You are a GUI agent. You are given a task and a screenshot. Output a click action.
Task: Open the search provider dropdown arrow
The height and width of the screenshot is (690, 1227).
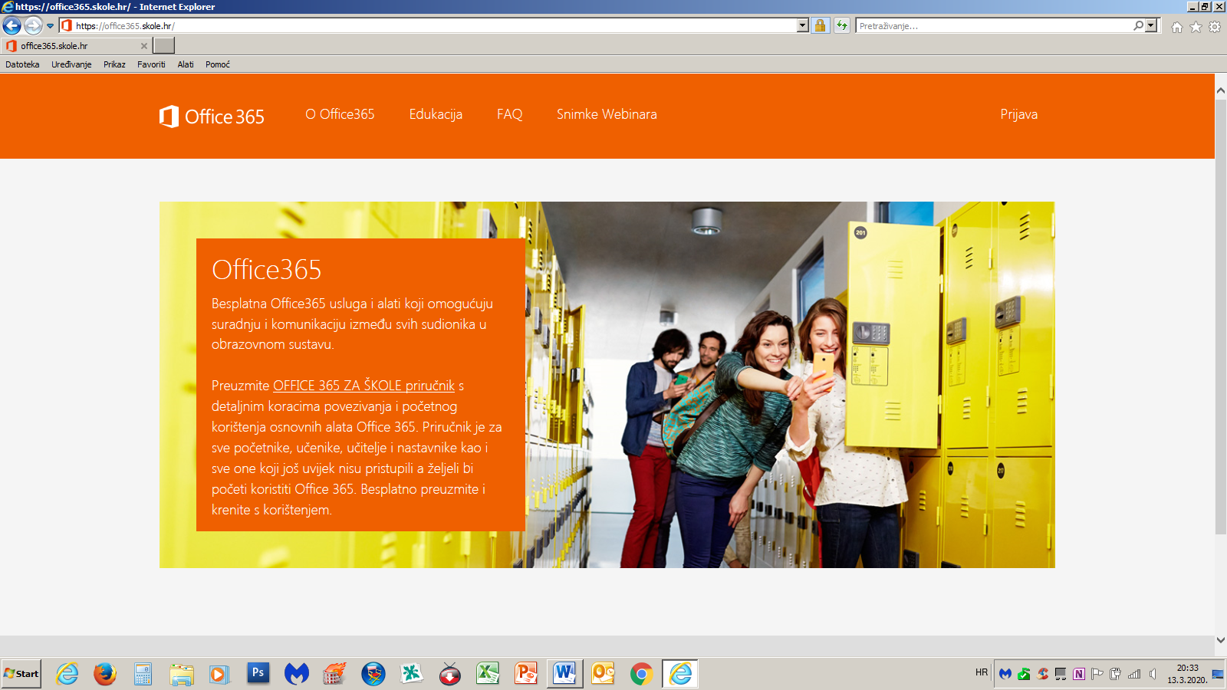pos(1151,25)
